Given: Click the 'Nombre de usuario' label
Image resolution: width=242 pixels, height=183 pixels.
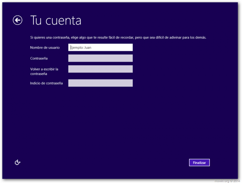Looking at the screenshot, I should tap(45, 48).
